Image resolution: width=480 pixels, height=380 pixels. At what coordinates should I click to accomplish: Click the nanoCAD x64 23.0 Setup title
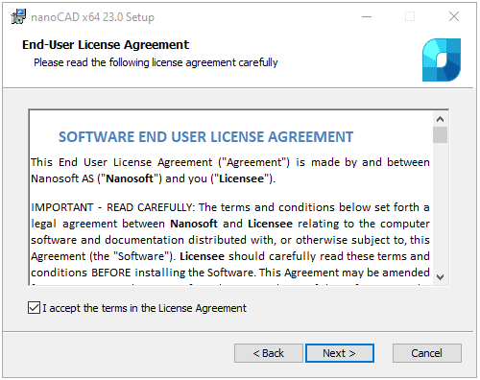coord(92,17)
